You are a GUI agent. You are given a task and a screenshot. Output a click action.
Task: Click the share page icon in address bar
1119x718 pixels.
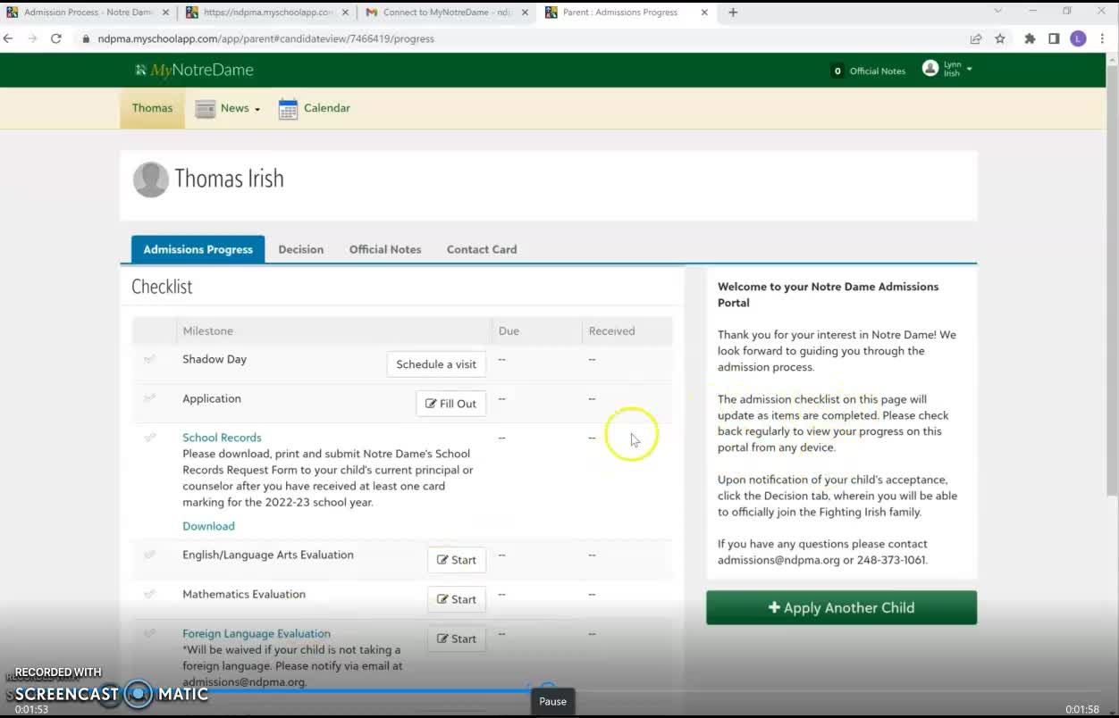[x=975, y=38]
